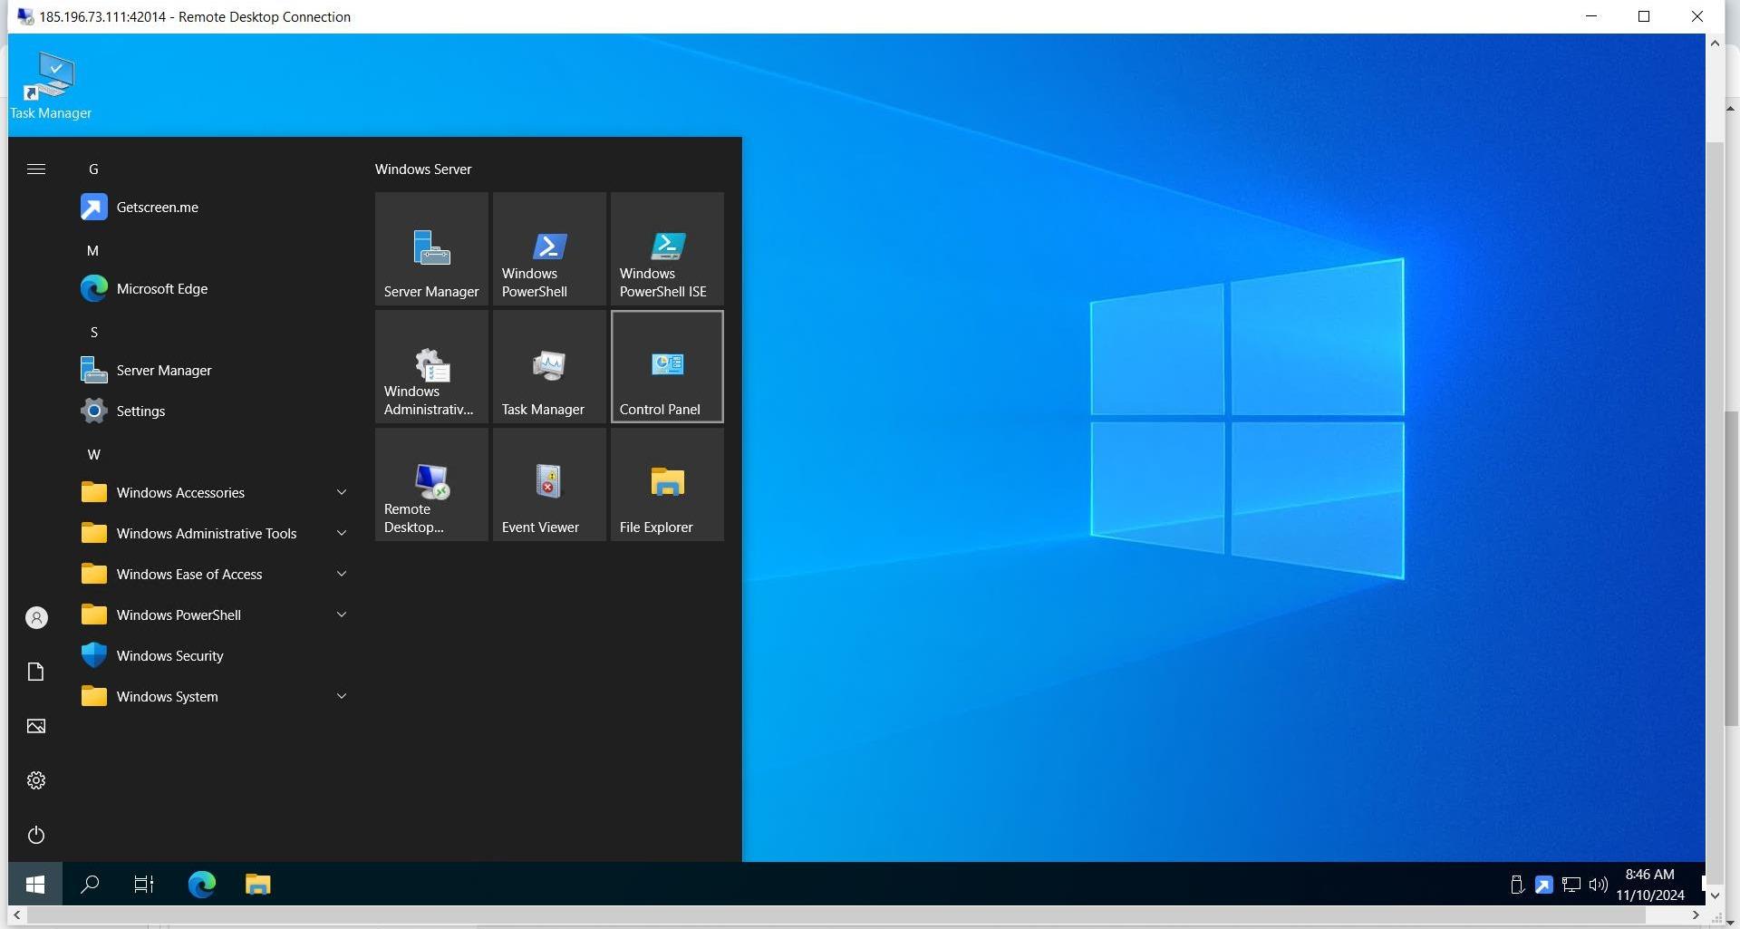The width and height of the screenshot is (1740, 929).
Task: Click the Windows Start button
Action: pyautogui.click(x=35, y=884)
